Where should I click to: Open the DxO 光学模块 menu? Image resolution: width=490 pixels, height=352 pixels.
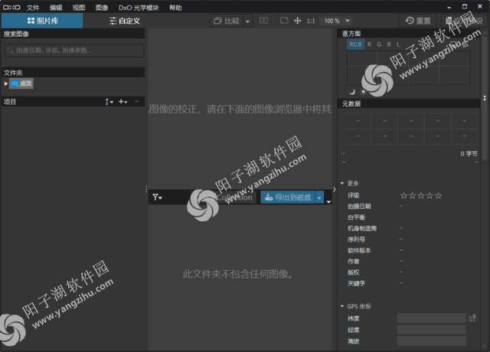pyautogui.click(x=139, y=8)
